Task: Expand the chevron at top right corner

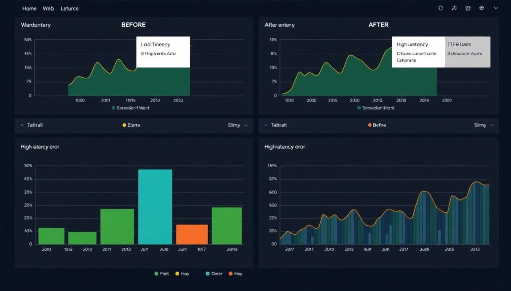Action: [x=496, y=8]
